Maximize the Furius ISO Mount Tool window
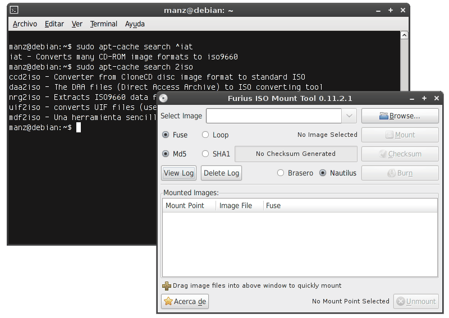Screen dimensions: 449x318 (424, 99)
